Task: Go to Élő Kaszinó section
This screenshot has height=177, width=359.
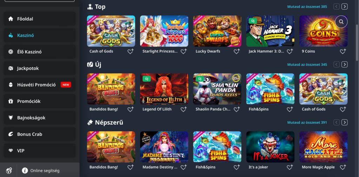Action: [x=40, y=52]
